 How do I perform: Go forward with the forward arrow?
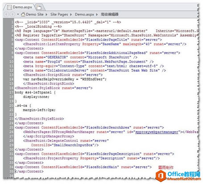12,14
